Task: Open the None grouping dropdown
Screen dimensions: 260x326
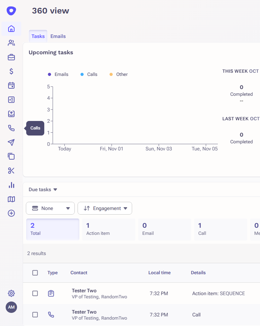Action: (x=50, y=208)
